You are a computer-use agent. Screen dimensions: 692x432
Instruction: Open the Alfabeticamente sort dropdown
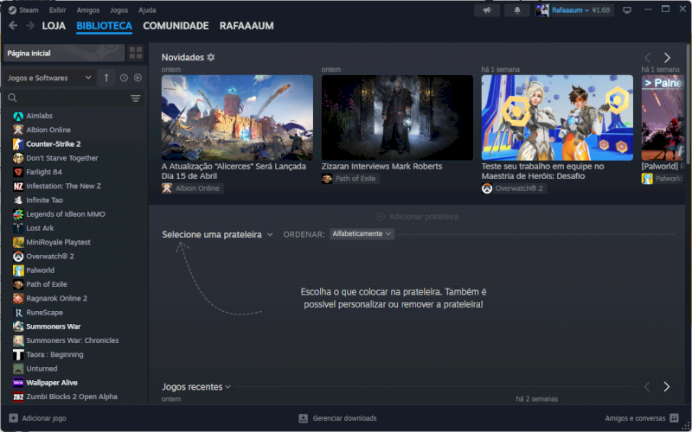[x=362, y=233]
